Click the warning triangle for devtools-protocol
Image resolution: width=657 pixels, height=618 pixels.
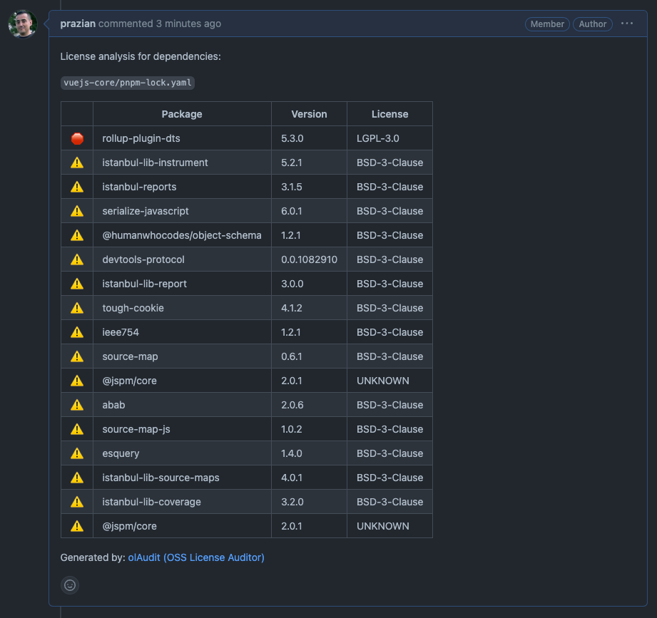[76, 259]
